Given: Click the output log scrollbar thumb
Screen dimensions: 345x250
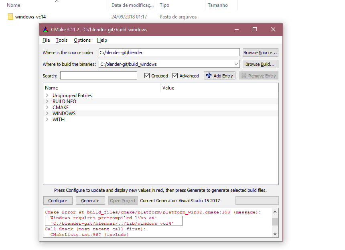Looking at the screenshot, I should coord(275,222).
